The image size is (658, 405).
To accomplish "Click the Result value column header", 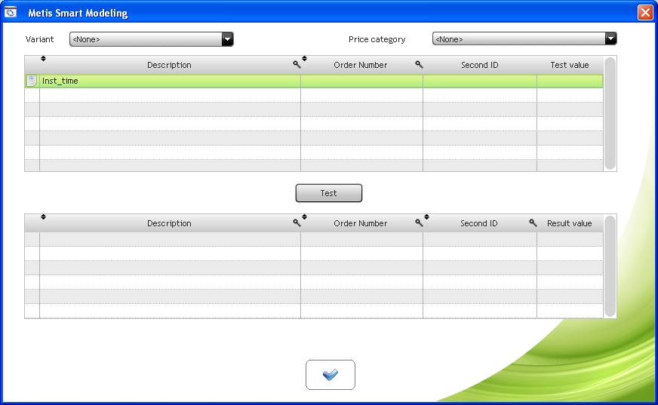I will coord(570,223).
